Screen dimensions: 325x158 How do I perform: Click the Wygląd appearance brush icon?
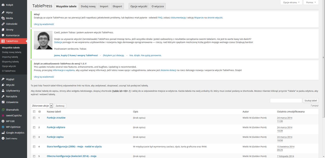3,79
